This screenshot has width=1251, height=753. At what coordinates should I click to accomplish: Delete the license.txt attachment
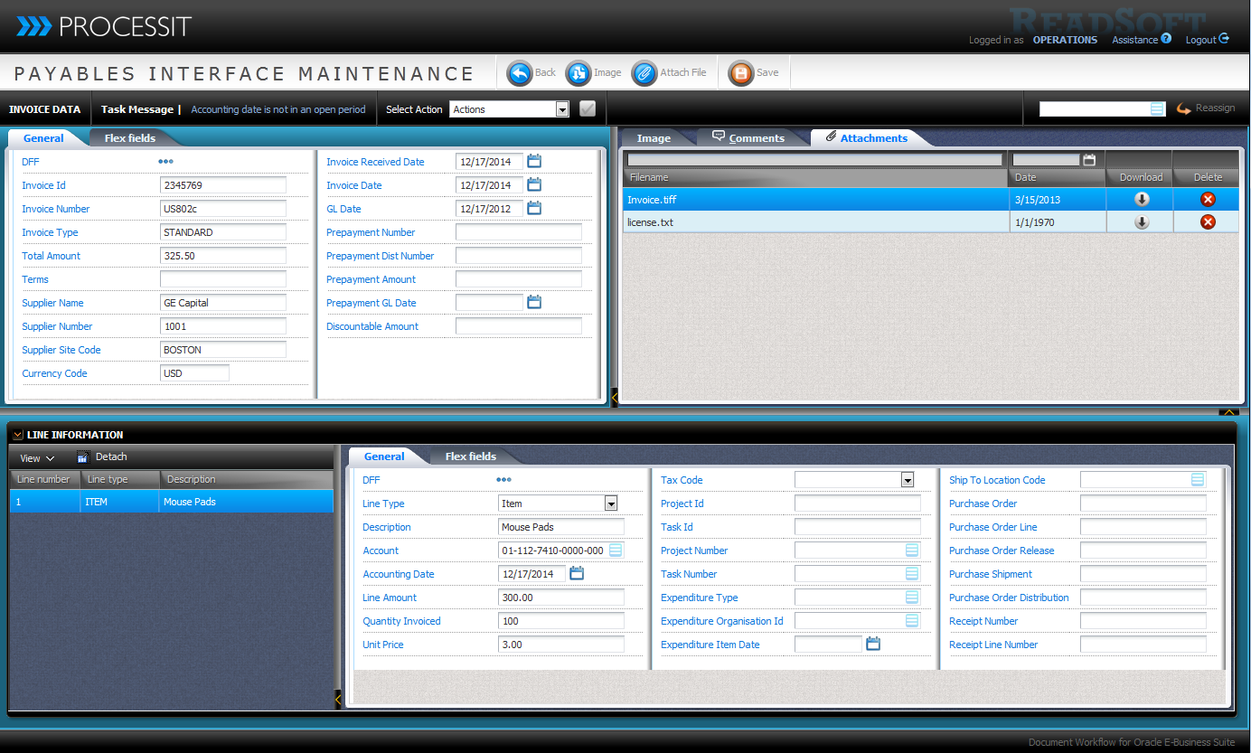pos(1208,222)
